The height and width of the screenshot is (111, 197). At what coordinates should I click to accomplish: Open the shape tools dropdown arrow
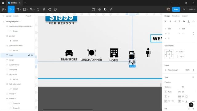[x=27, y=10]
